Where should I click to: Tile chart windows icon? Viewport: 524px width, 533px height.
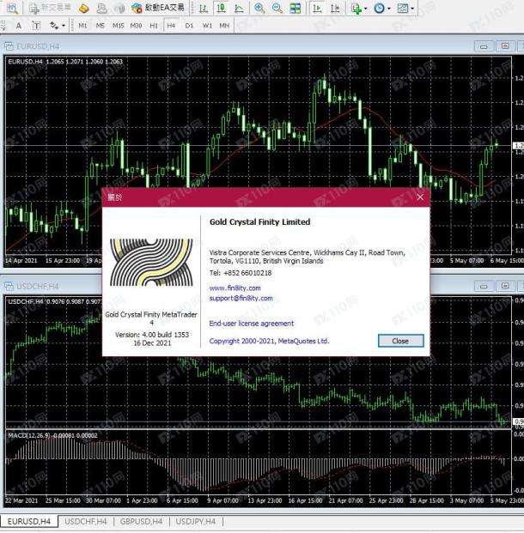[295, 9]
